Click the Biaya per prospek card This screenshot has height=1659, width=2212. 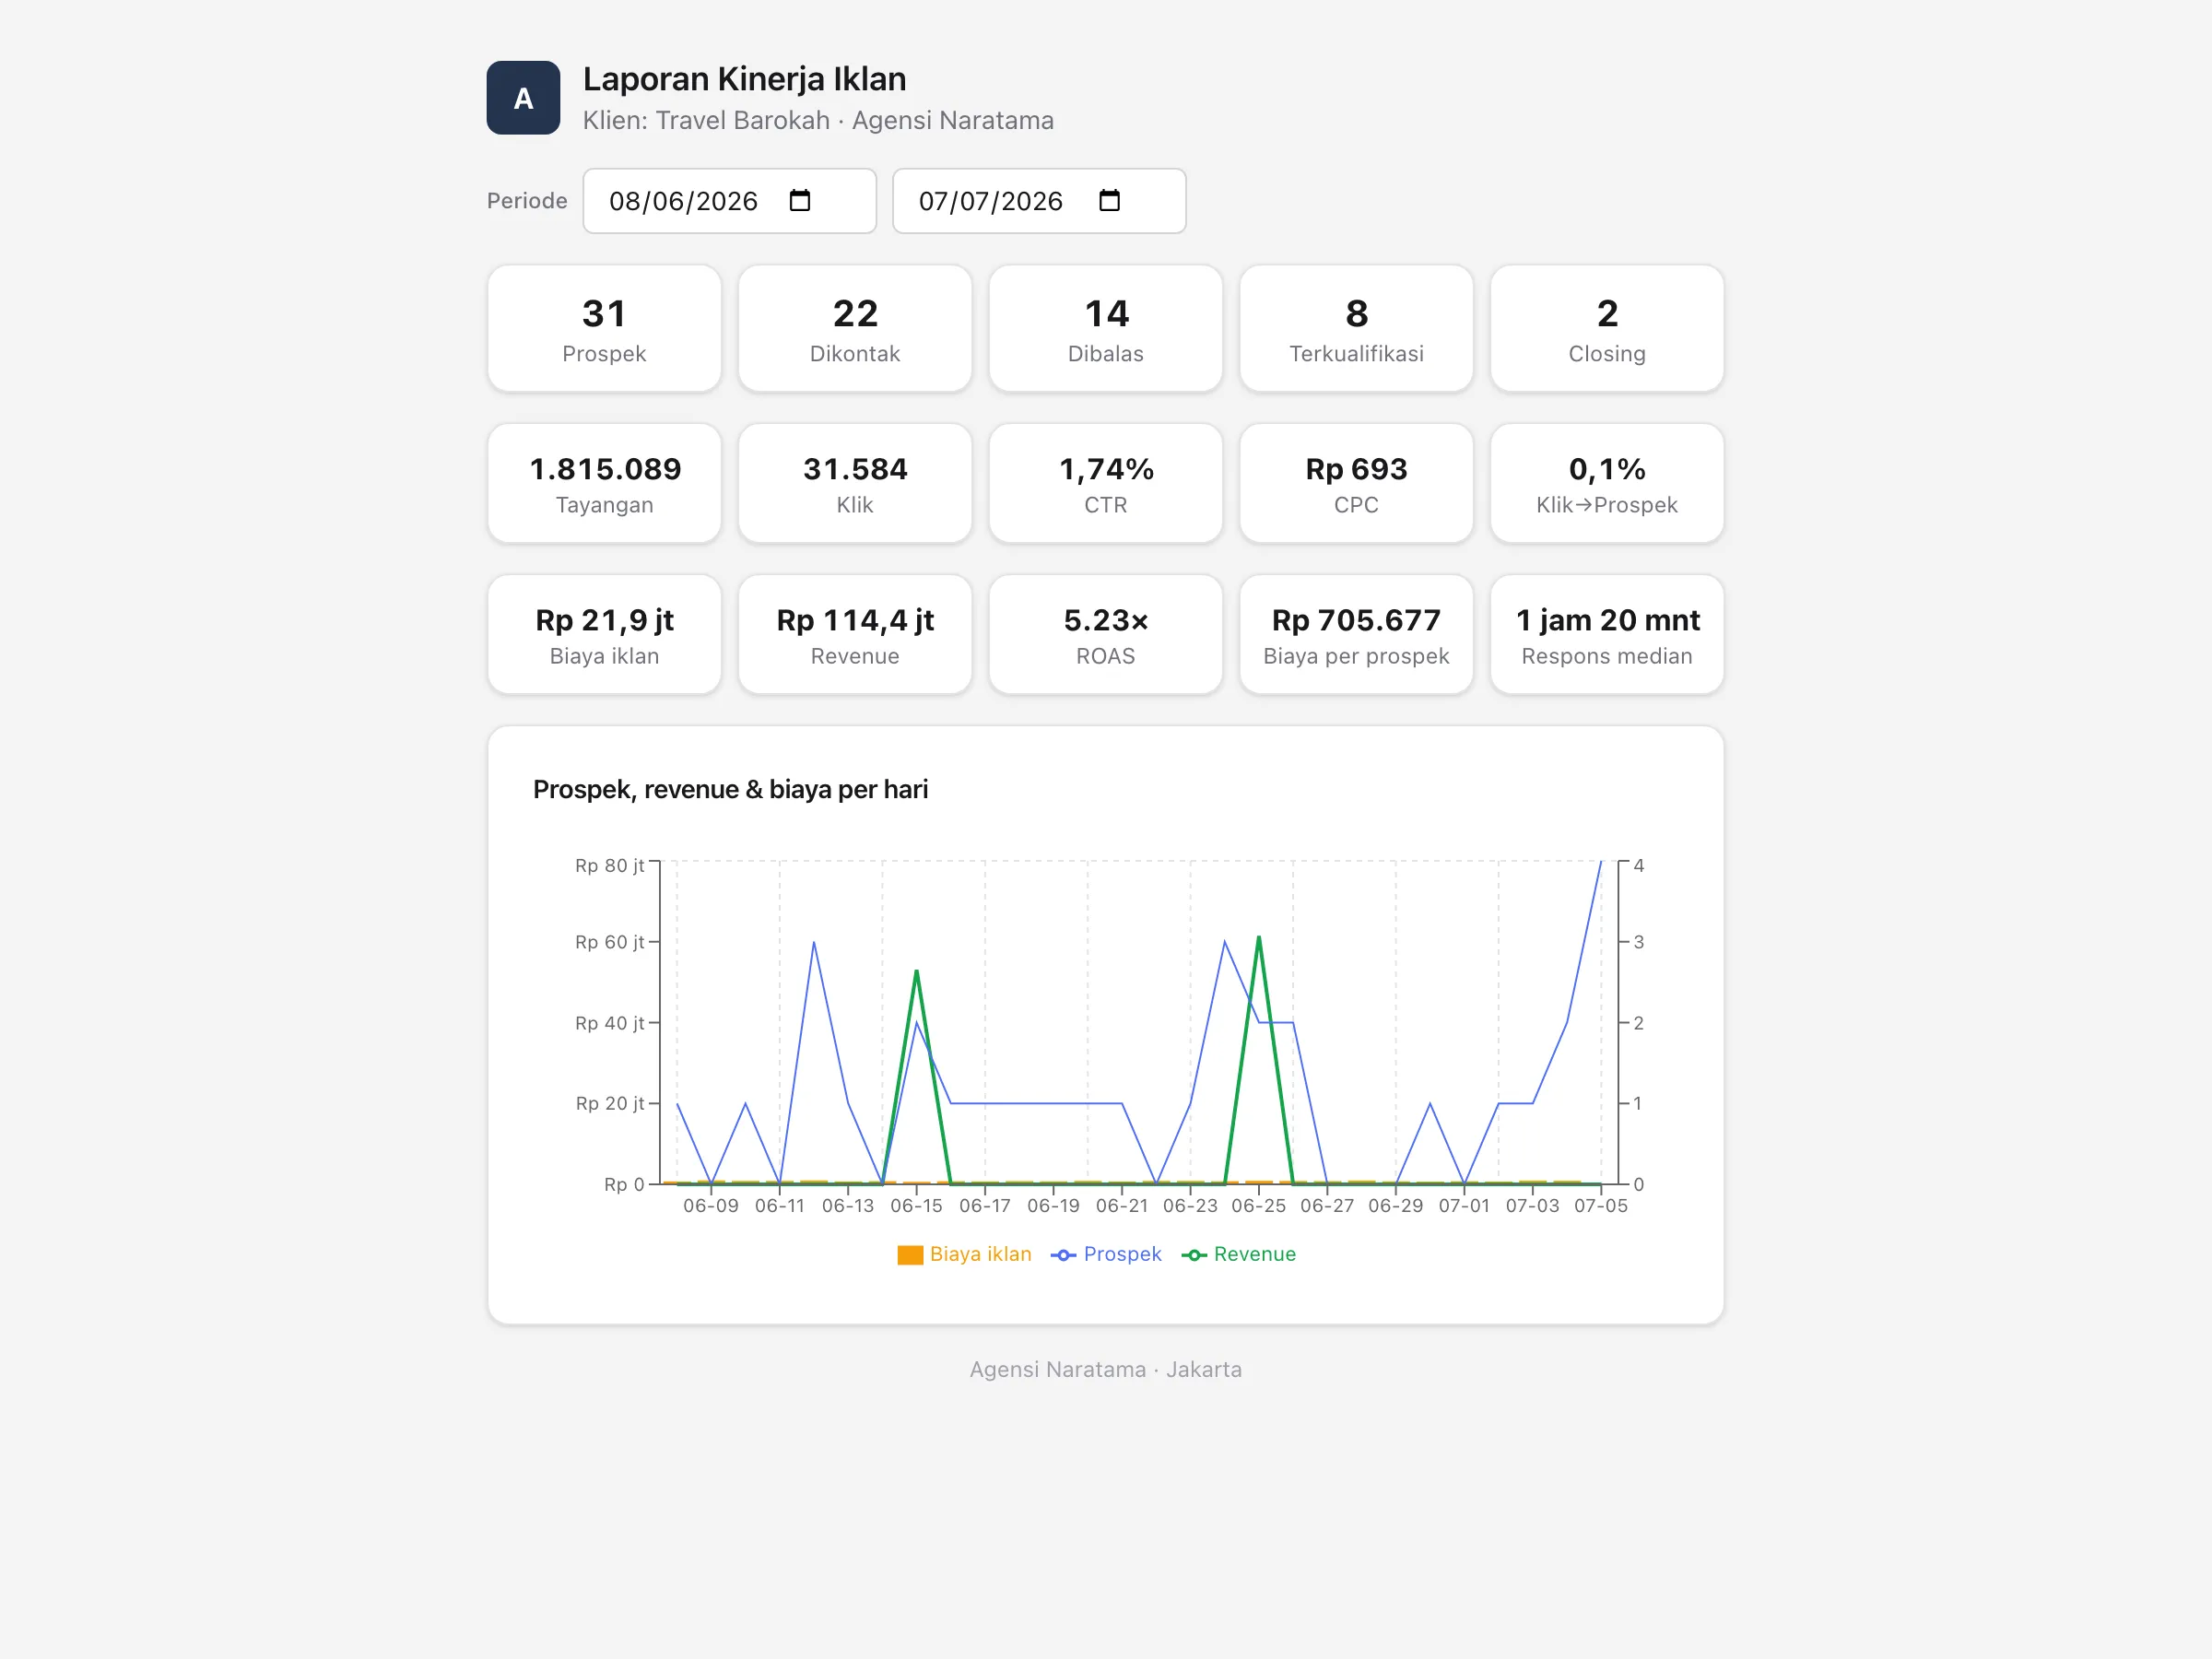pos(1356,634)
